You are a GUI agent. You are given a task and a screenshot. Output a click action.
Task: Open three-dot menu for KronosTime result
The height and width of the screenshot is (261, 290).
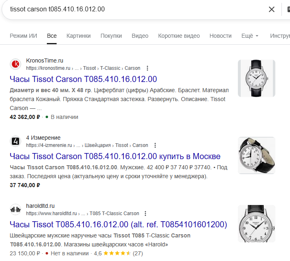tap(147, 68)
